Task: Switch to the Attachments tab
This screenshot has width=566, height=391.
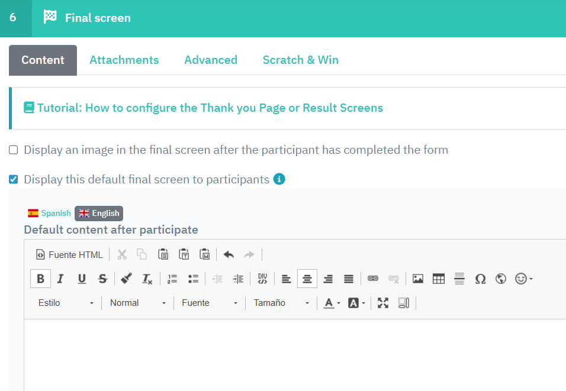Action: [124, 60]
